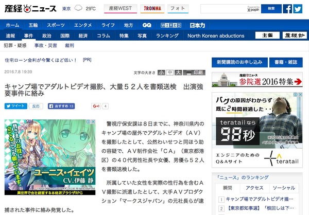Focus the site search input field

click(231, 9)
